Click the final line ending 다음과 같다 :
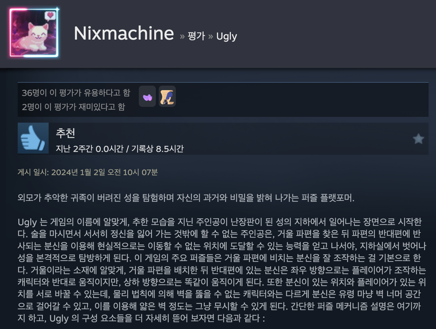Screen dimensions: 436x329 [x=141, y=318]
